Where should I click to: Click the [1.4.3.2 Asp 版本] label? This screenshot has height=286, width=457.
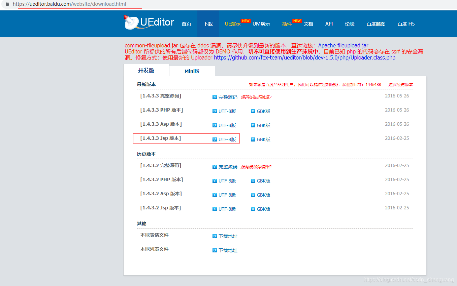point(161,194)
